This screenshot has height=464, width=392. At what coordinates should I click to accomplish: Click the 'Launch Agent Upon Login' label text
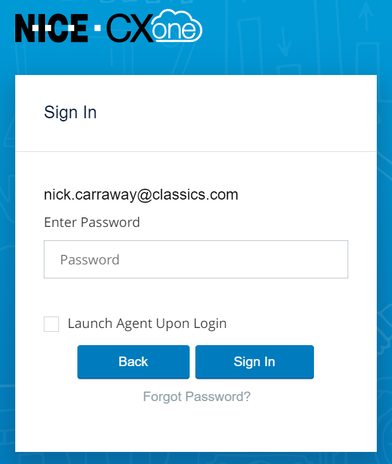[147, 324]
